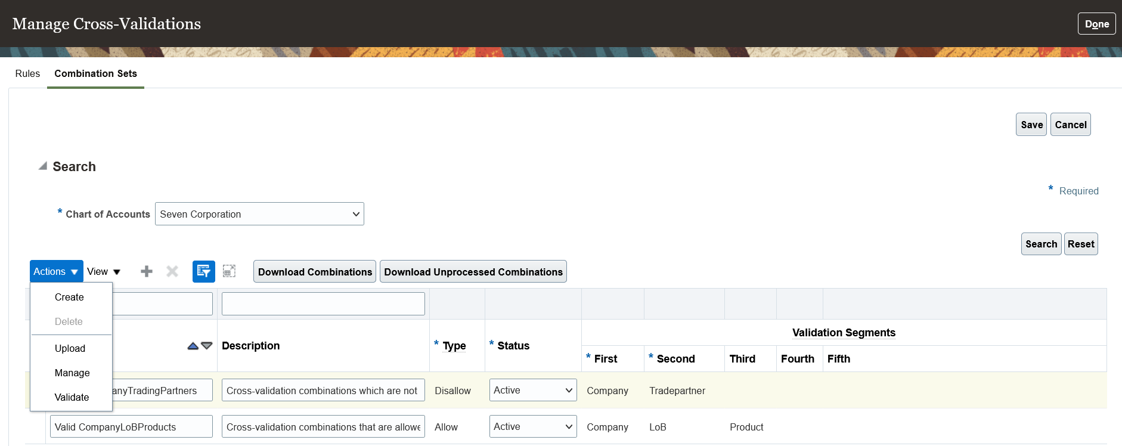The width and height of the screenshot is (1122, 446).
Task: Click the delete X icon in toolbar
Action: click(172, 272)
